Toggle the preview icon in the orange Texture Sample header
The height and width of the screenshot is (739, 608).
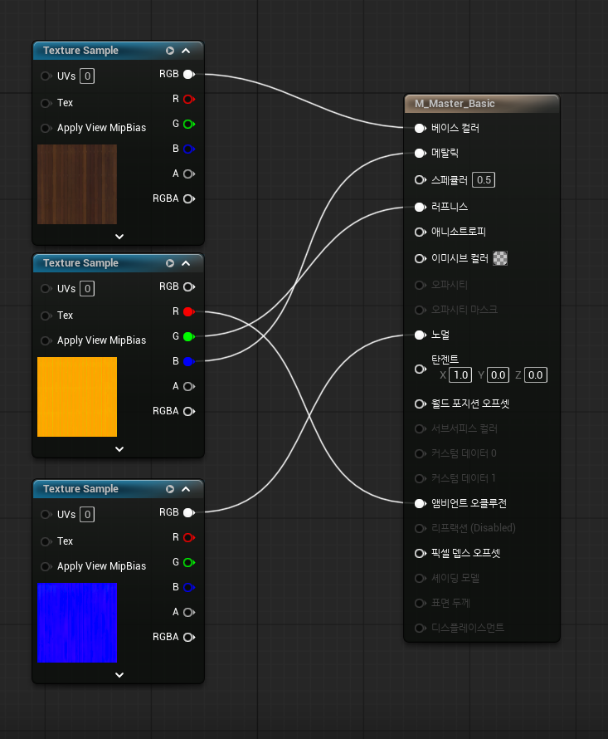(x=170, y=263)
